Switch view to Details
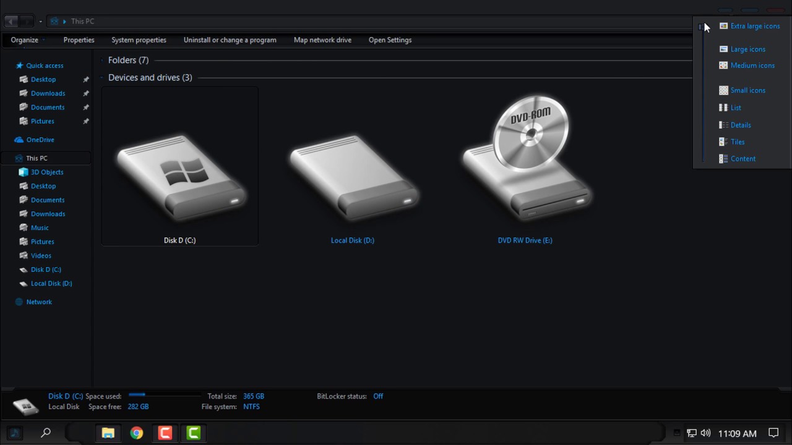 pyautogui.click(x=740, y=125)
